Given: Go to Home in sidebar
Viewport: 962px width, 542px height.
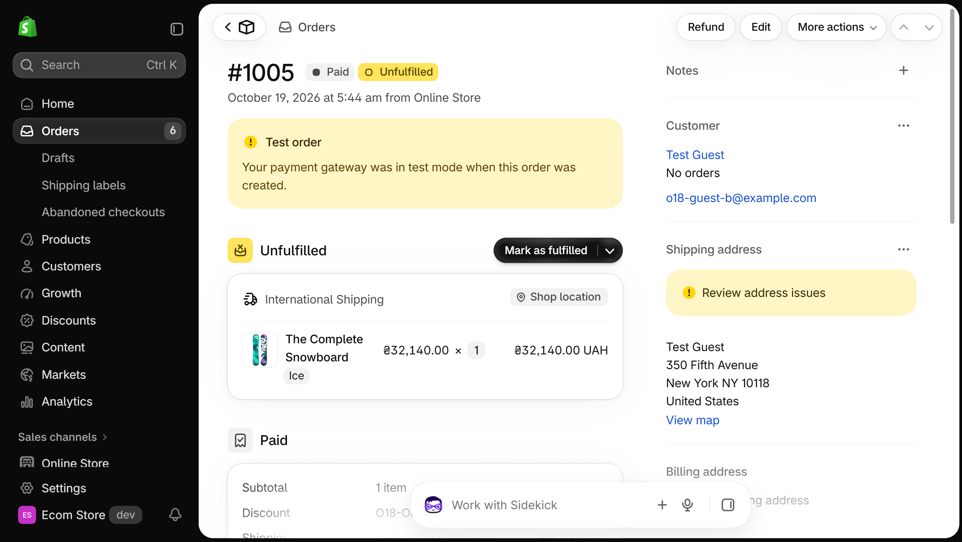Looking at the screenshot, I should coord(99,104).
